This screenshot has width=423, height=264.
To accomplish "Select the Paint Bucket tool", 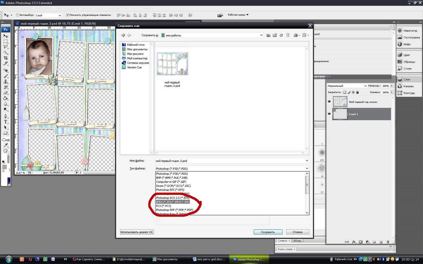I will click(6, 98).
